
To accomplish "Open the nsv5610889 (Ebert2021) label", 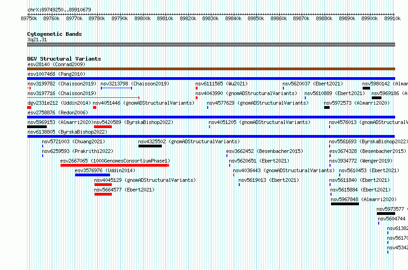I will pos(335,93).
